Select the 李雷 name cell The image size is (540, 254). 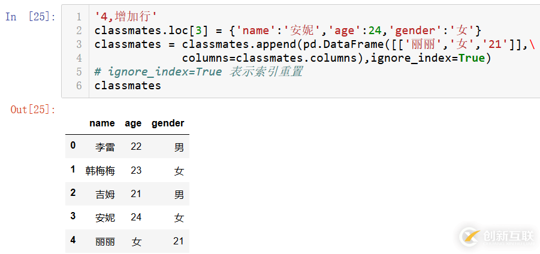[105, 147]
